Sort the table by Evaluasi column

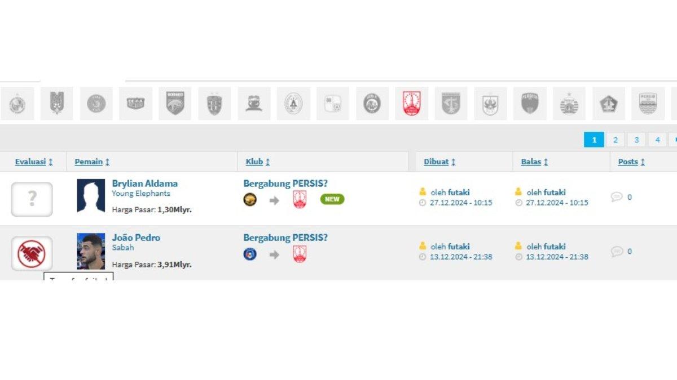point(34,162)
